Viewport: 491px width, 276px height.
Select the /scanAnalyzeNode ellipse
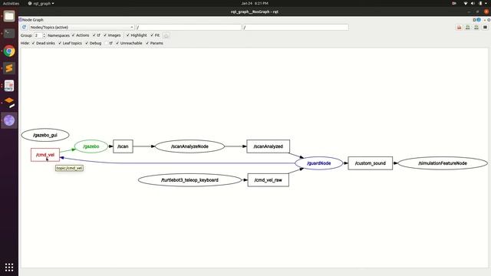(189, 146)
